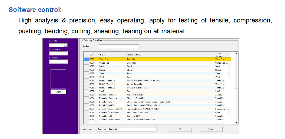Screen dimensions: 285x139
Task: Select row 0035 Steelwireso
Action: (x=157, y=102)
